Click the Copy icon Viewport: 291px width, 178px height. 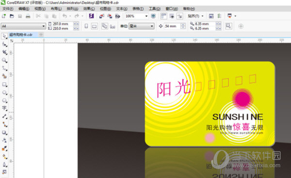pyautogui.click(x=47, y=16)
